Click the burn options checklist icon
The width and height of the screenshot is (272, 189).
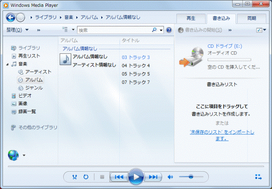point(259,30)
